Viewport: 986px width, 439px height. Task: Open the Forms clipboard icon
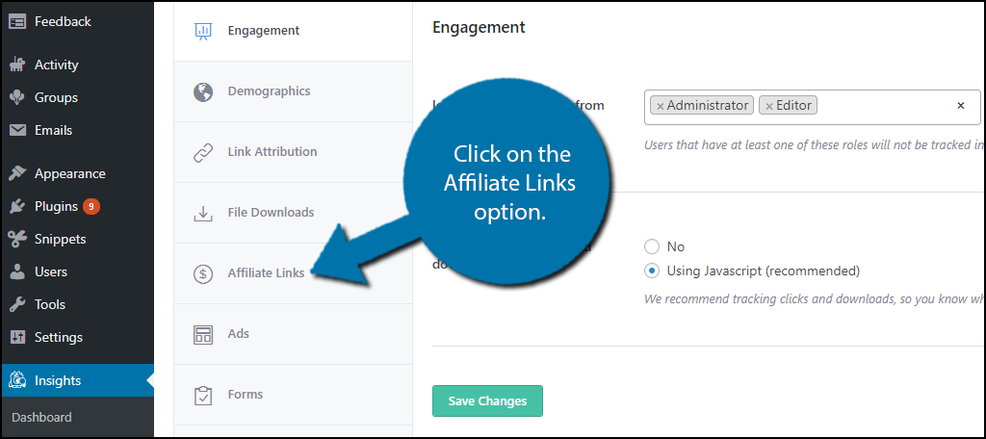point(203,395)
